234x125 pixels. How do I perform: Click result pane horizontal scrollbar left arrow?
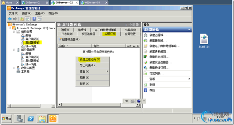coord(59,105)
